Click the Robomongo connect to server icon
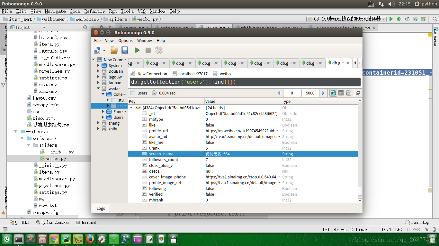 click(x=97, y=50)
